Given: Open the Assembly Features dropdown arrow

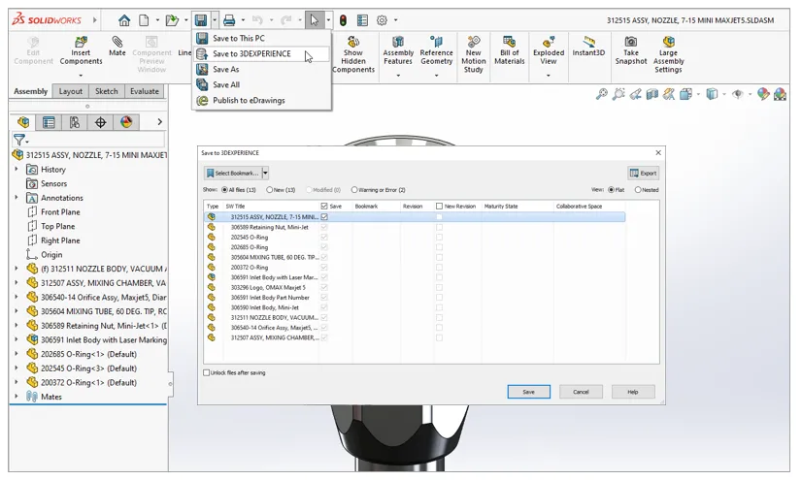Looking at the screenshot, I should (x=398, y=76).
